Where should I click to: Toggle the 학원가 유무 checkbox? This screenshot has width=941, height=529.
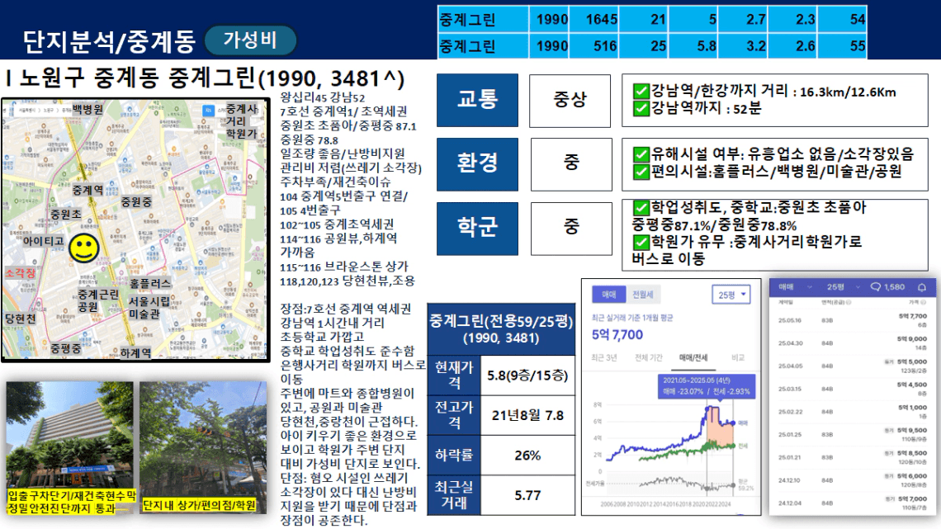coord(641,243)
